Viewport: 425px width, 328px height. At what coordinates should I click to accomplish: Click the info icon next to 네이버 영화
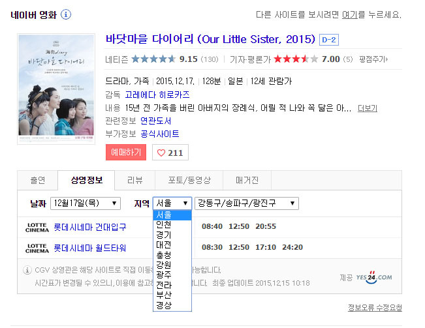[x=66, y=14]
